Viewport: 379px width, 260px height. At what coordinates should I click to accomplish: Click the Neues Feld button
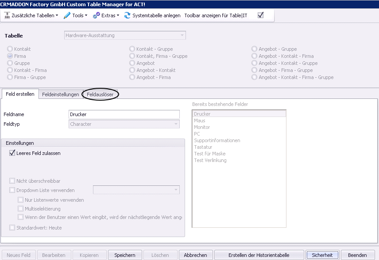click(x=19, y=255)
